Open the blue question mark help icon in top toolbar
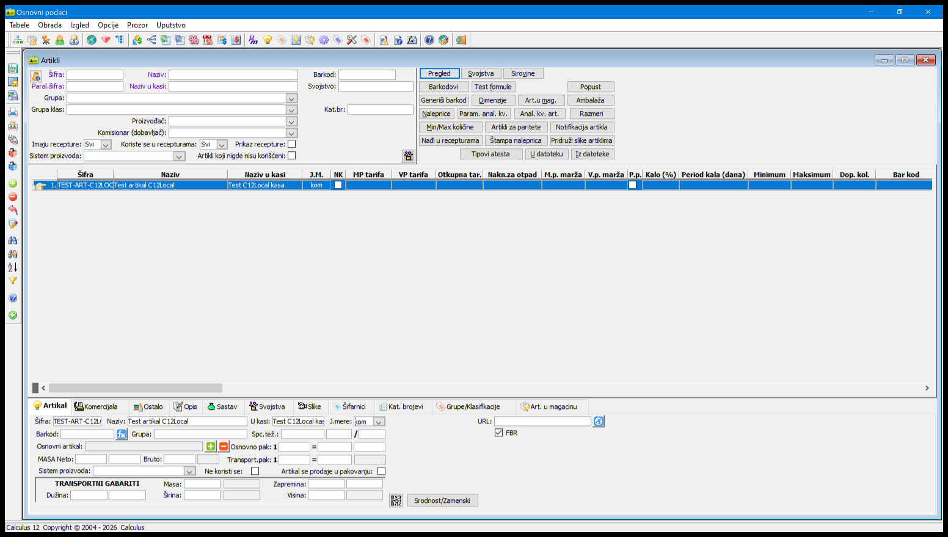The width and height of the screenshot is (948, 537). point(429,40)
